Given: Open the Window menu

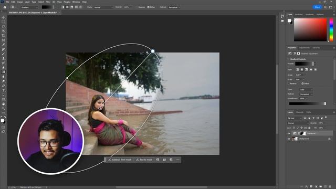Looking at the screenshot, I should pos(76,2).
